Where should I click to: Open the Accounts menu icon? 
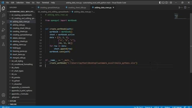point(3,95)
